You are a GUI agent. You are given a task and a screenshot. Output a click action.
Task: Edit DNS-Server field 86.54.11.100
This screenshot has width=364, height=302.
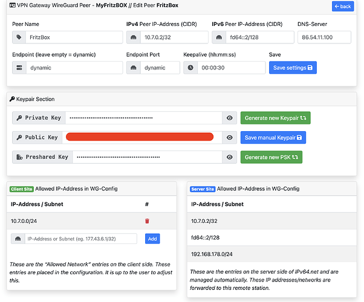tap(324, 37)
